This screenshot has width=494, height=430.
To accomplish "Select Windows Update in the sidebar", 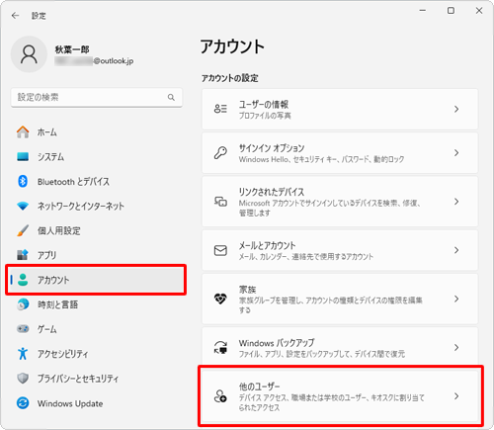I will [96, 403].
